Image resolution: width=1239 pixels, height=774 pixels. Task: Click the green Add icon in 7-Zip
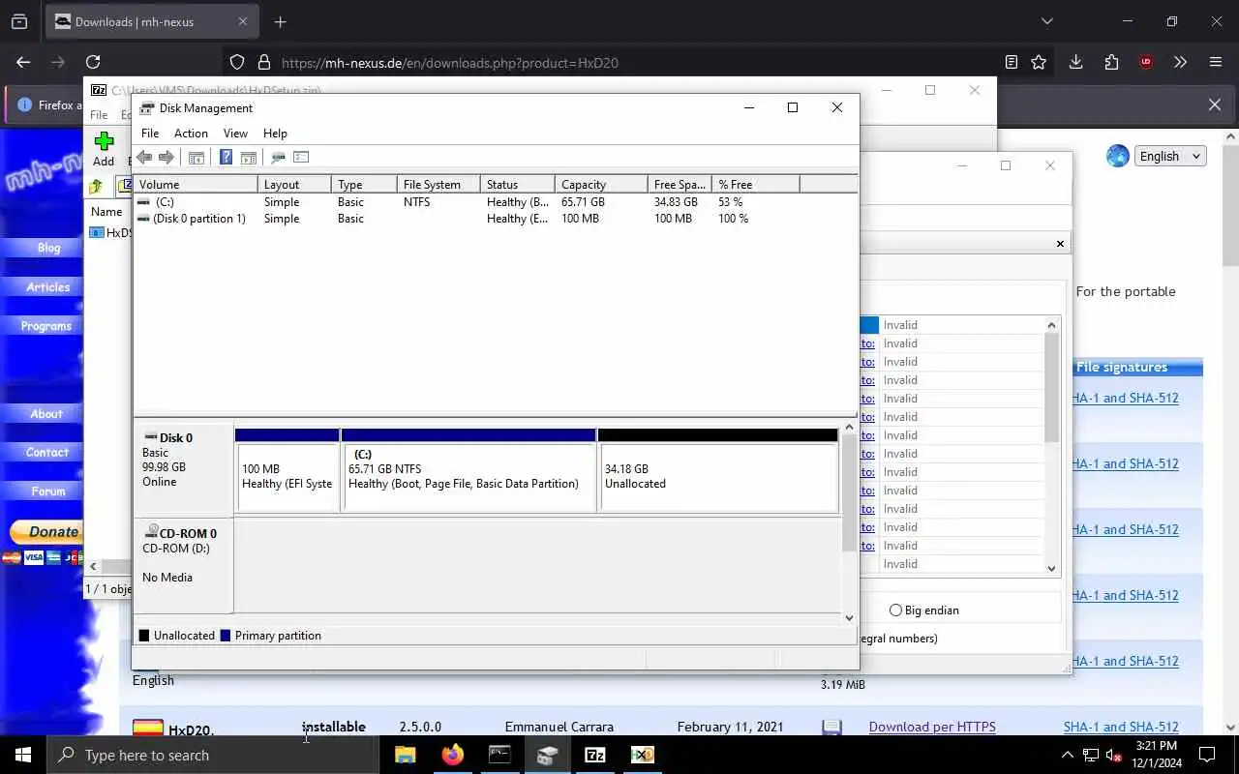point(104,141)
